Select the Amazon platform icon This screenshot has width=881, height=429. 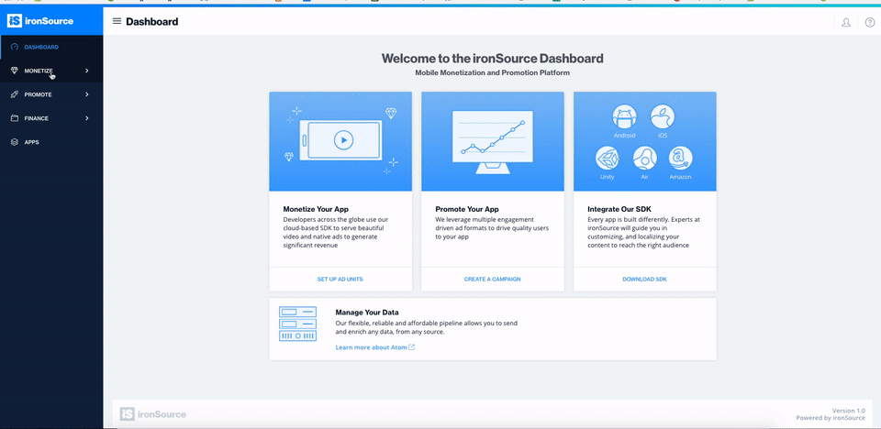click(680, 159)
